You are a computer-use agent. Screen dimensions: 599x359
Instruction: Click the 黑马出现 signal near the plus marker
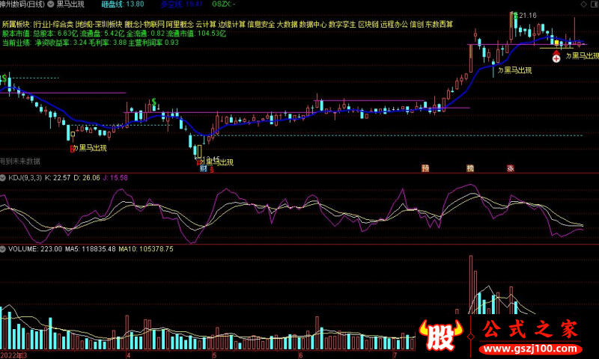583,56
